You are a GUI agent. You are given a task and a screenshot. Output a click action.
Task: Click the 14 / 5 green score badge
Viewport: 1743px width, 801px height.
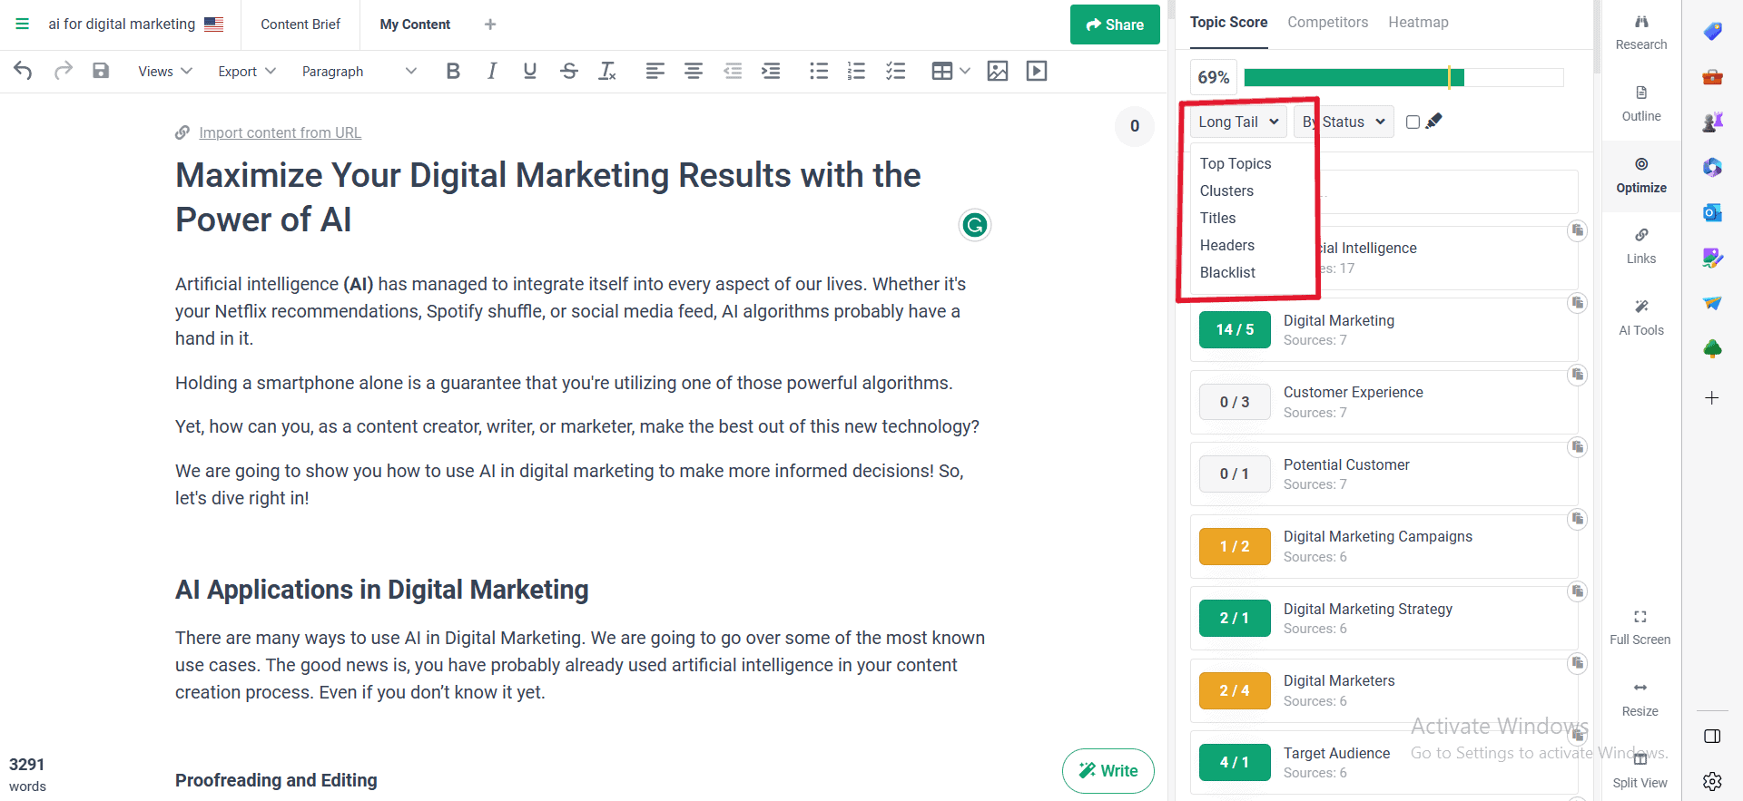point(1235,329)
